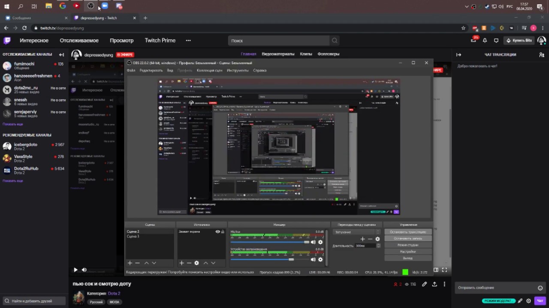The image size is (549, 308).
Task: Open the Dota 2 category link
Action: pos(114,293)
